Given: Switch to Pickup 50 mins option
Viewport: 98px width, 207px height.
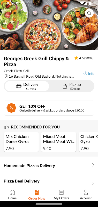Looking at the screenshot, I should point(72,86).
